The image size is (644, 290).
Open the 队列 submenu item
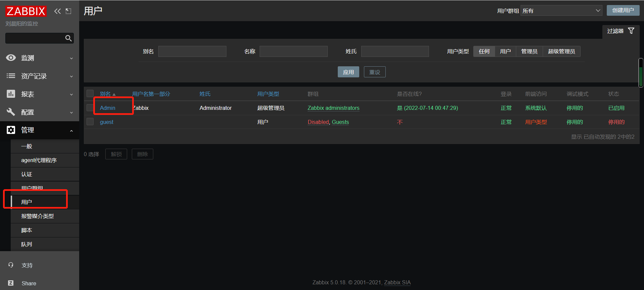(x=45, y=244)
